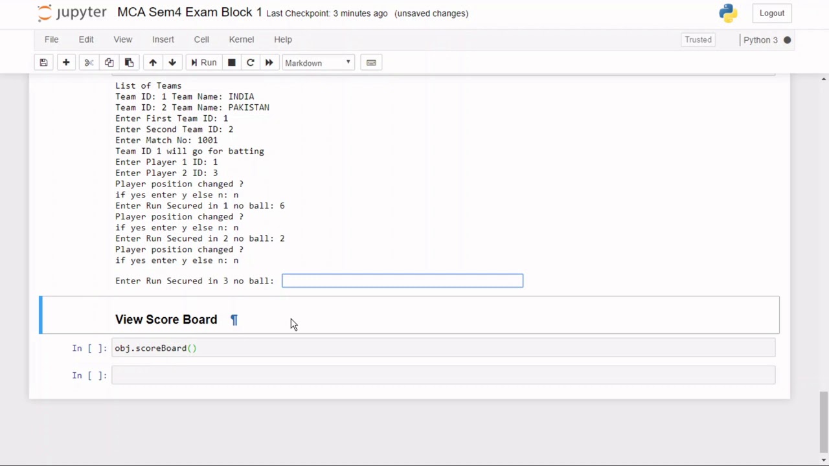Image resolution: width=829 pixels, height=466 pixels.
Task: Click the 'Team ID: 1 Team Name: INDIA' line
Action: click(x=185, y=96)
